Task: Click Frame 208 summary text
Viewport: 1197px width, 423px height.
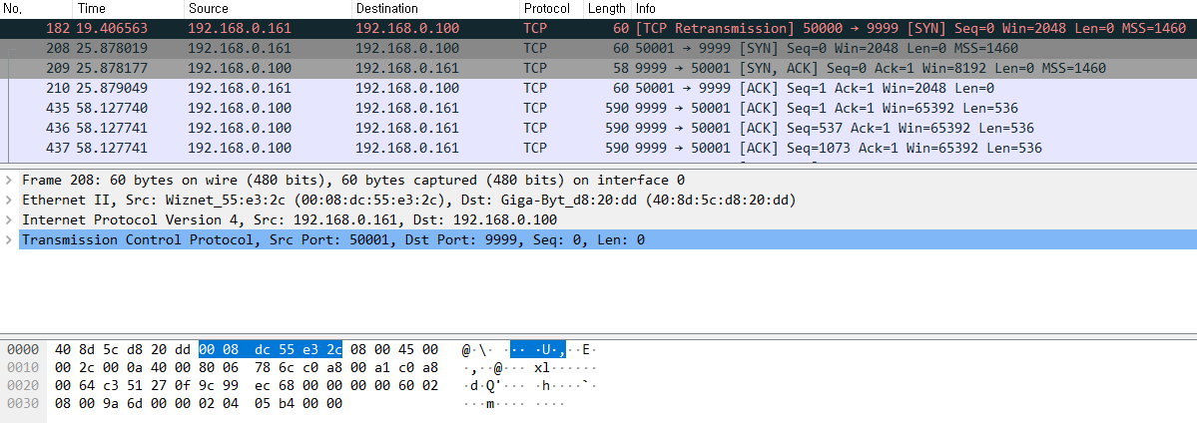Action: click(x=353, y=181)
